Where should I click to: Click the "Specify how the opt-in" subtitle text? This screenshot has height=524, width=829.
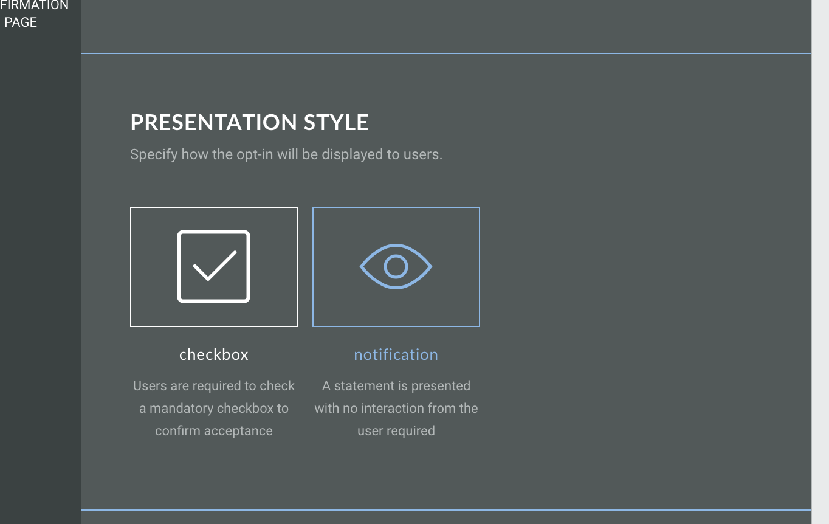pos(286,154)
